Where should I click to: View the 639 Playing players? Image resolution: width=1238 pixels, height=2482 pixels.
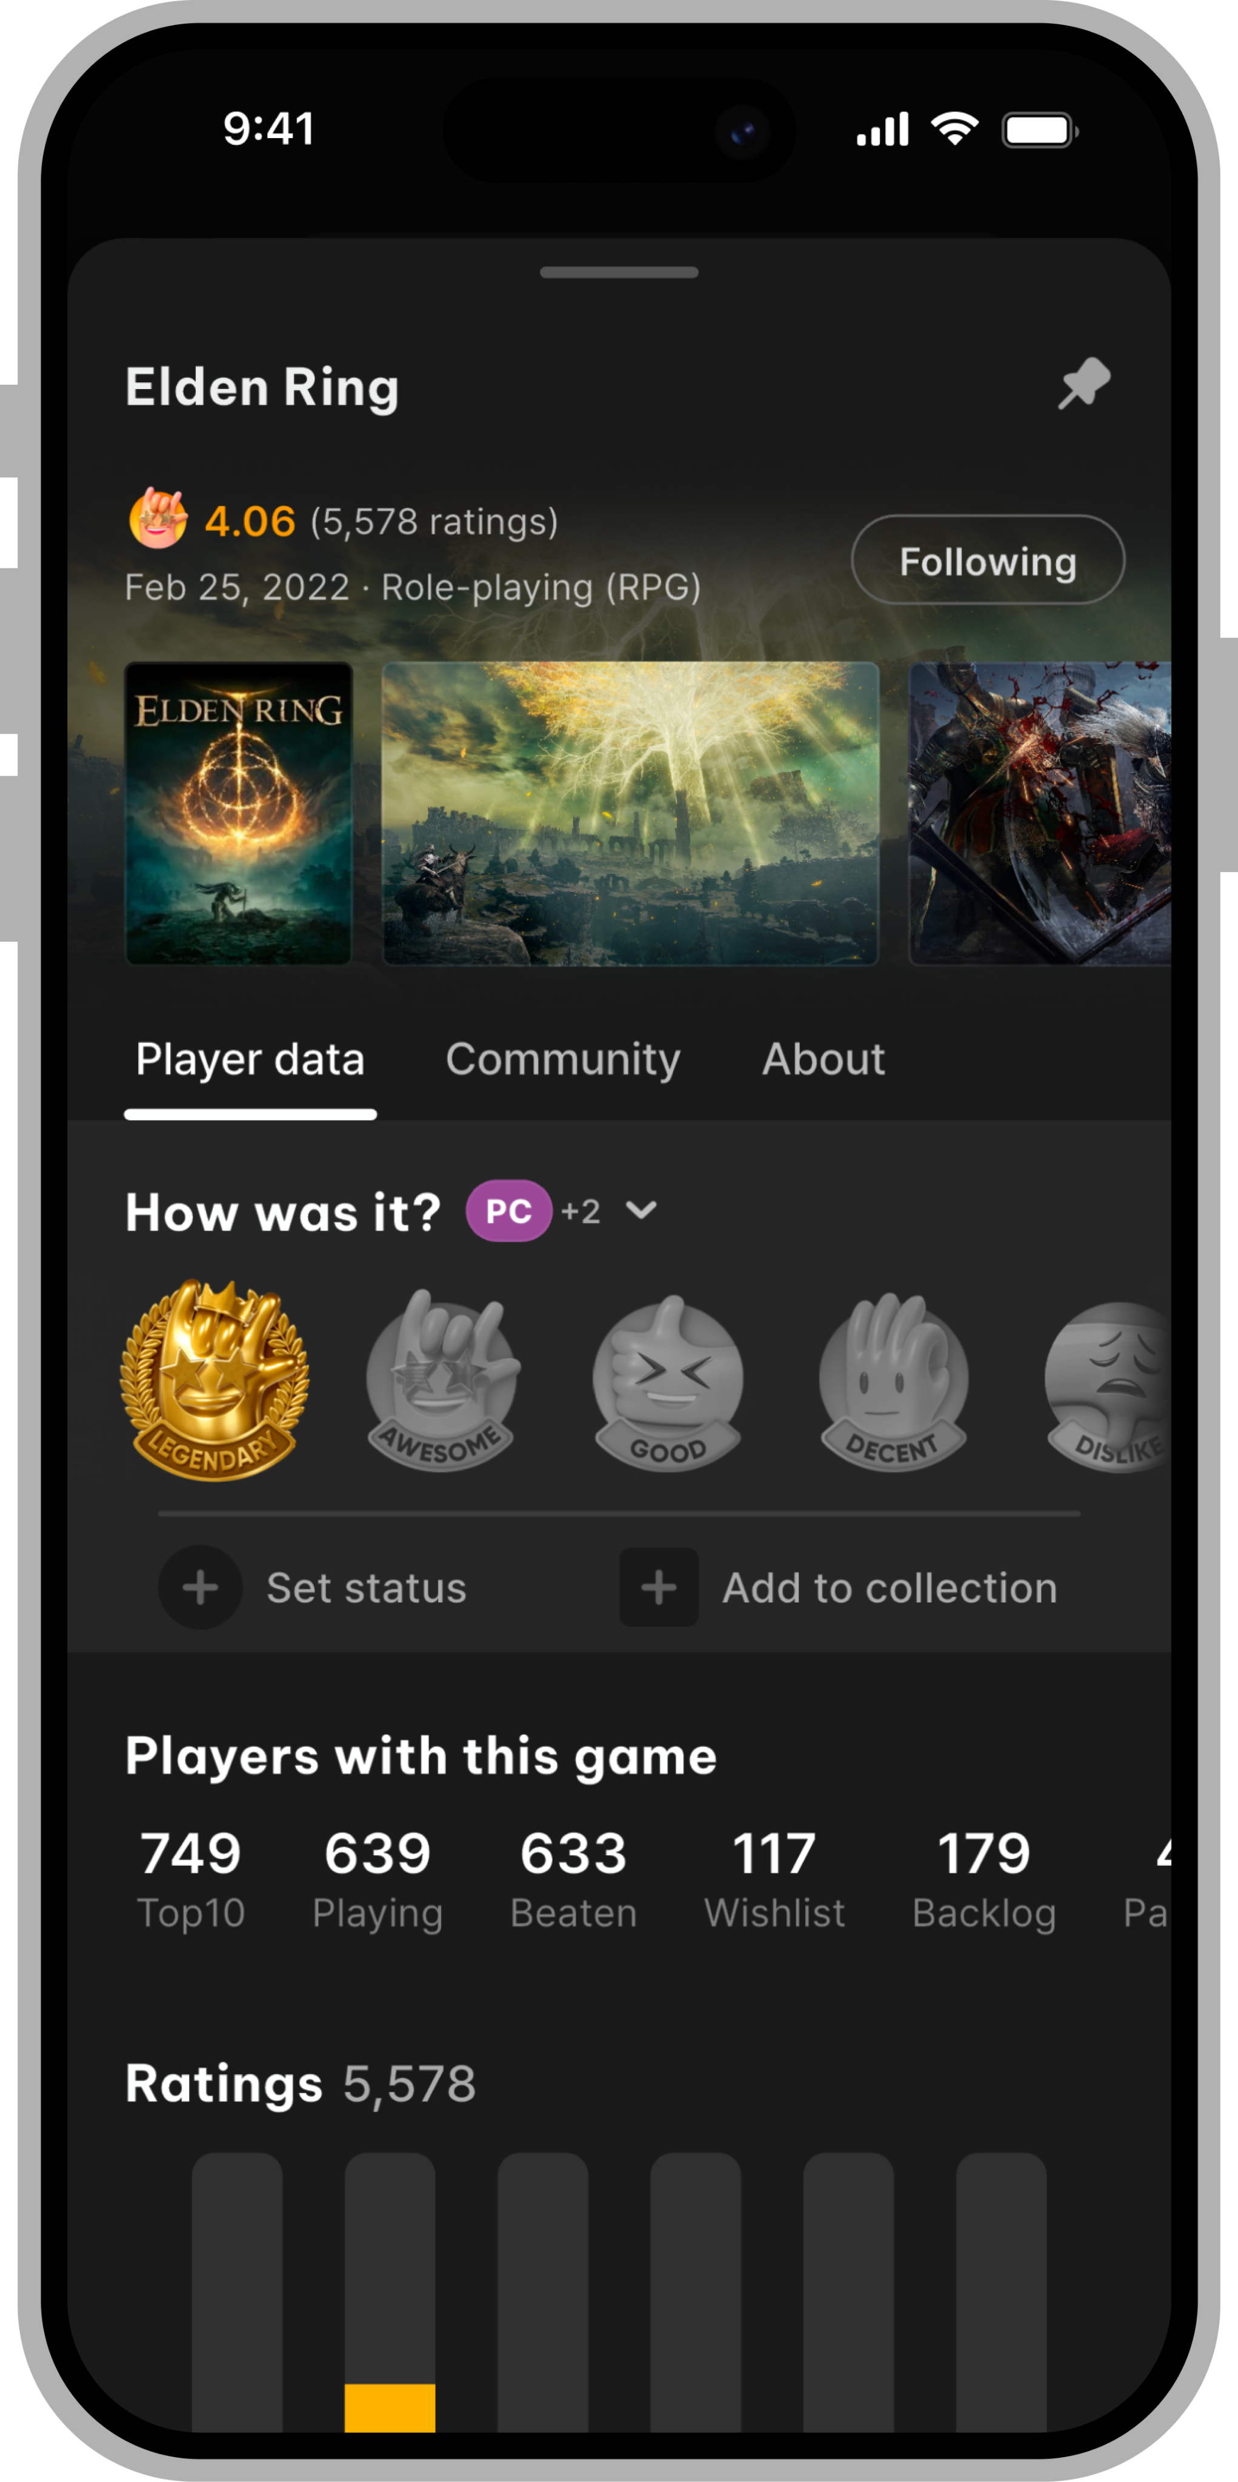click(378, 1877)
